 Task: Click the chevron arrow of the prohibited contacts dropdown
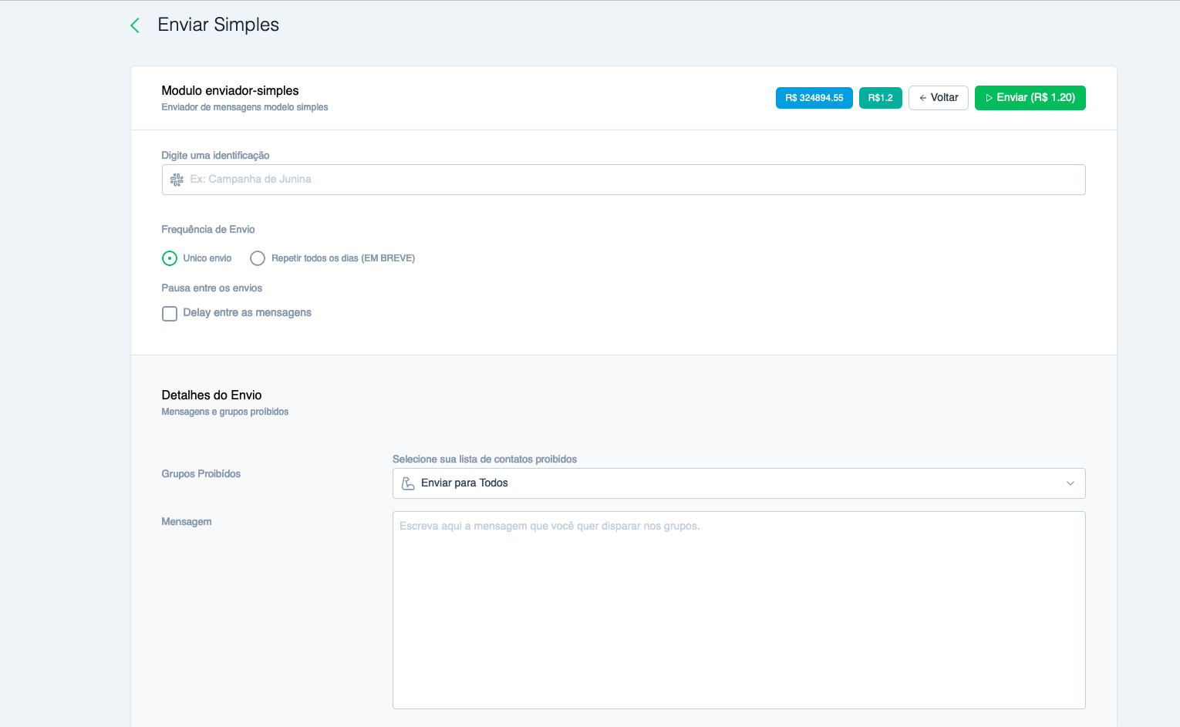[x=1070, y=483]
